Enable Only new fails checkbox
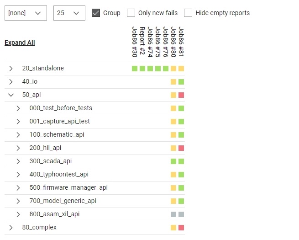The height and width of the screenshot is (240, 299). pos(131,13)
